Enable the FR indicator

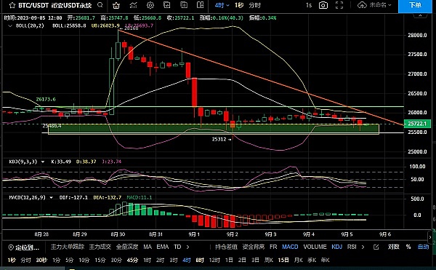click(273, 247)
